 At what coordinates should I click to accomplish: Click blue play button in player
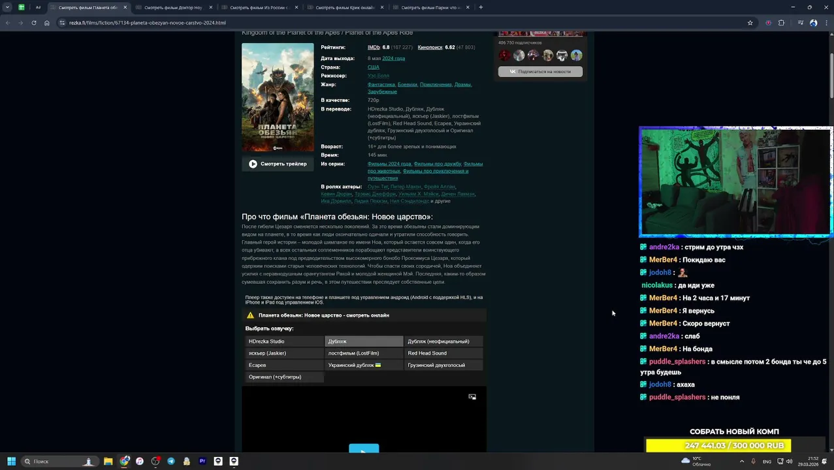click(364, 448)
